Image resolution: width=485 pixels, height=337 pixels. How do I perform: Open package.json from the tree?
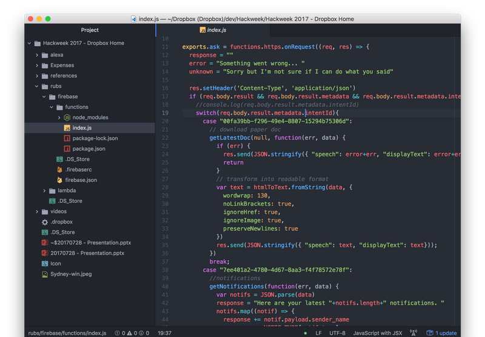point(90,149)
